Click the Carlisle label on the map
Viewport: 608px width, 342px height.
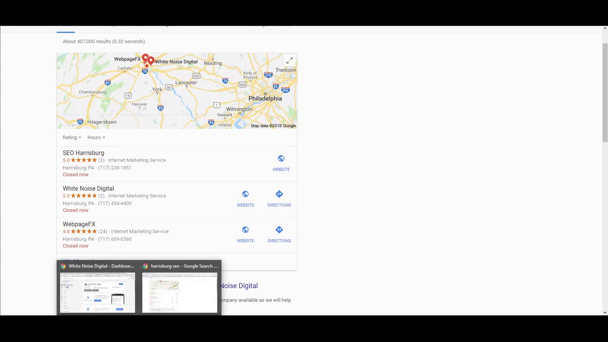(124, 68)
